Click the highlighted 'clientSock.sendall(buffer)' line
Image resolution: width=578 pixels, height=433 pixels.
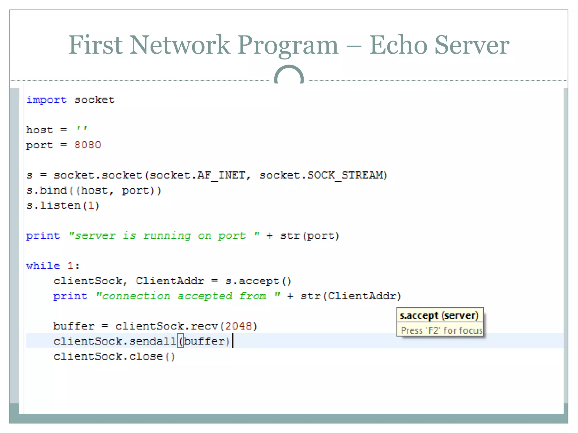click(x=295, y=341)
